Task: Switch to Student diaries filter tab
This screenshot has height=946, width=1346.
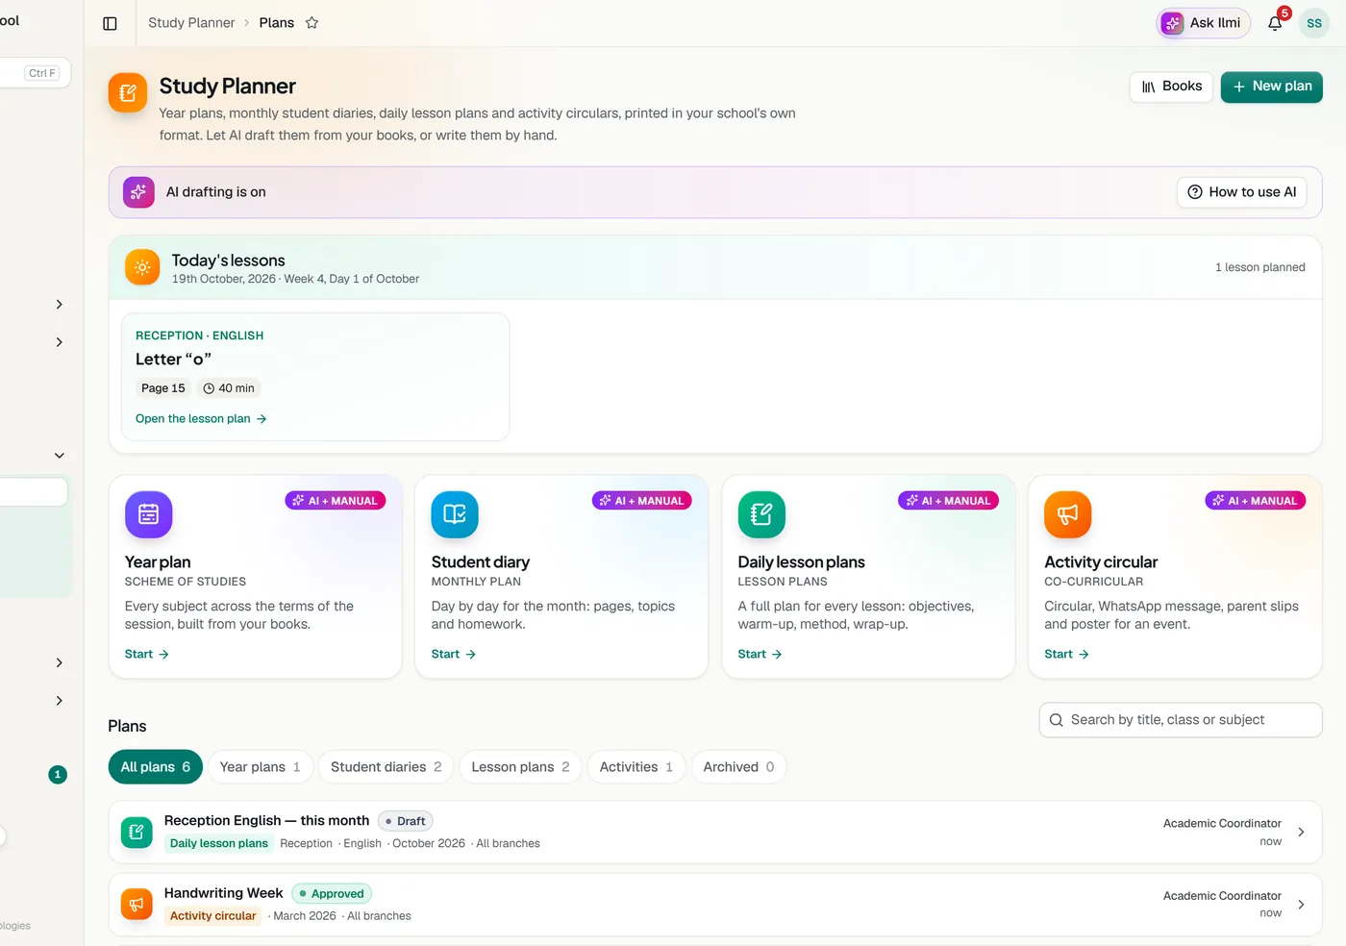Action: tap(386, 767)
